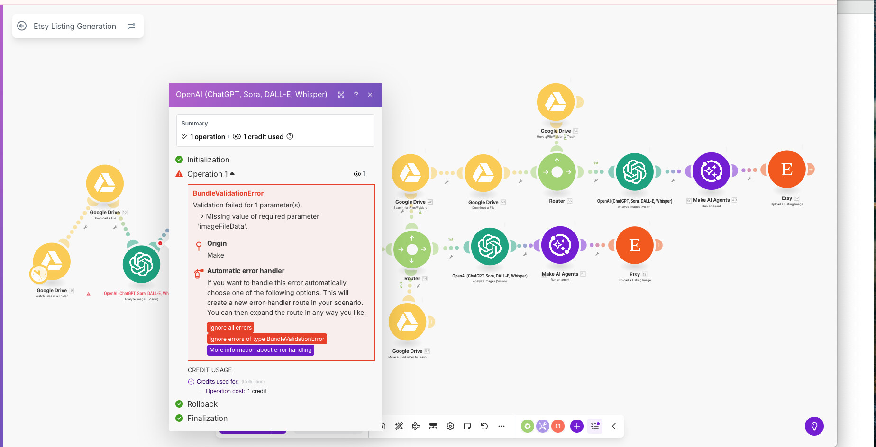Click the purple Tools wrench button

click(x=543, y=426)
